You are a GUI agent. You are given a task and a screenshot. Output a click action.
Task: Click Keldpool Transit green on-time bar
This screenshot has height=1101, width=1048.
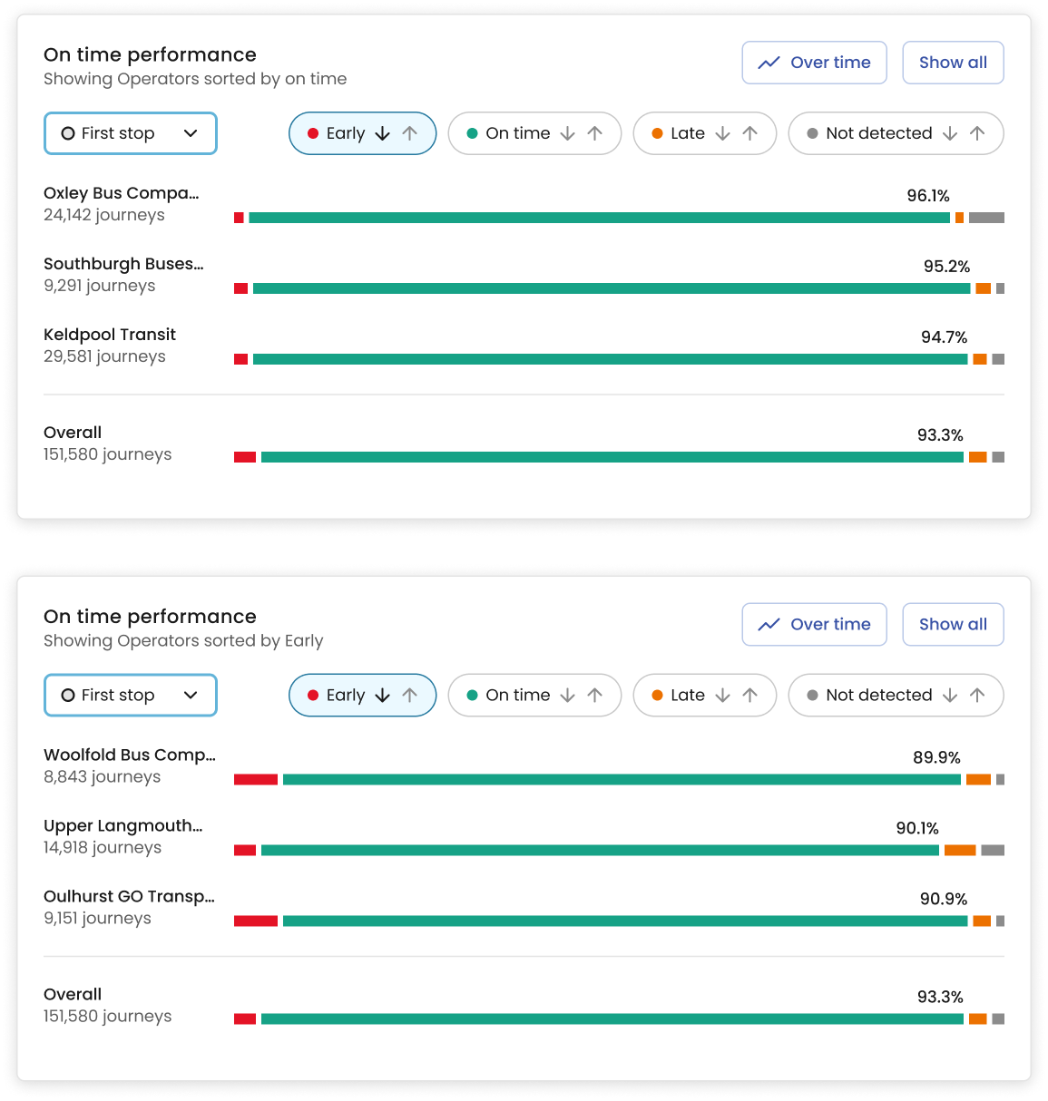tap(610, 359)
